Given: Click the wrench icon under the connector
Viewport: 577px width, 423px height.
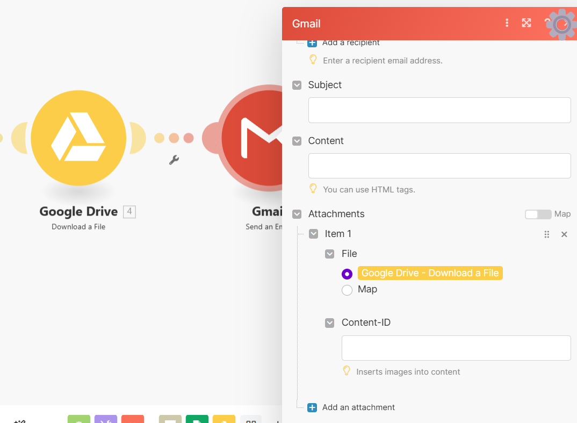Looking at the screenshot, I should point(174,160).
